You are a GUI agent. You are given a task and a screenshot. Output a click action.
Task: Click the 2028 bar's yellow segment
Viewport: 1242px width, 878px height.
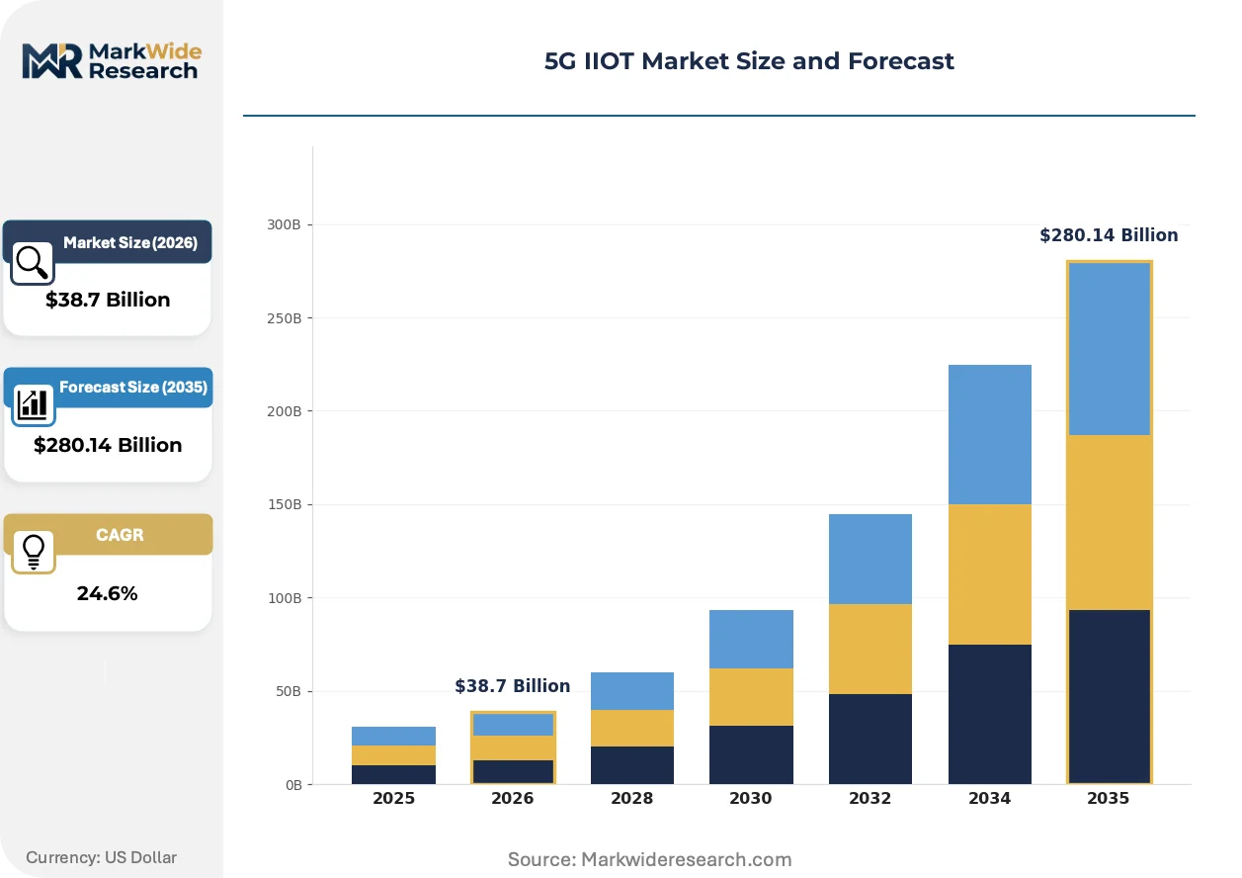tap(631, 728)
